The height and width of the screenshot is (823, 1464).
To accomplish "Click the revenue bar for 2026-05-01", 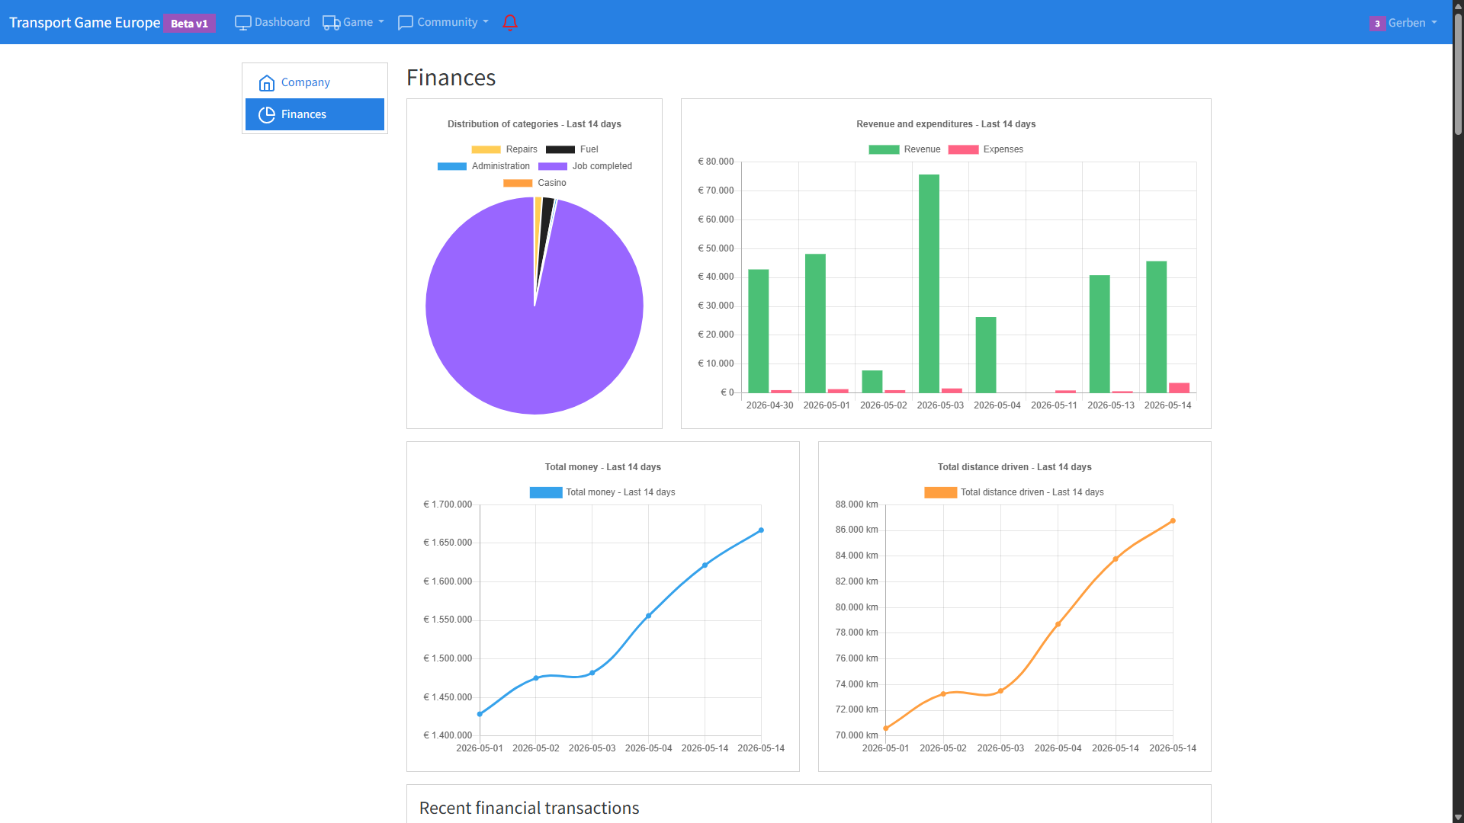I will click(x=815, y=323).
